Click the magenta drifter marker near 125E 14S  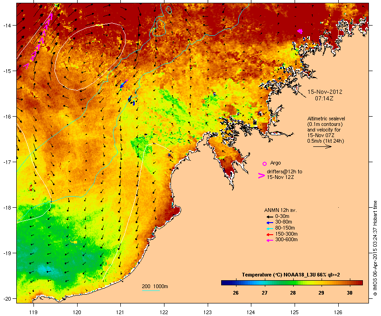[300, 31]
